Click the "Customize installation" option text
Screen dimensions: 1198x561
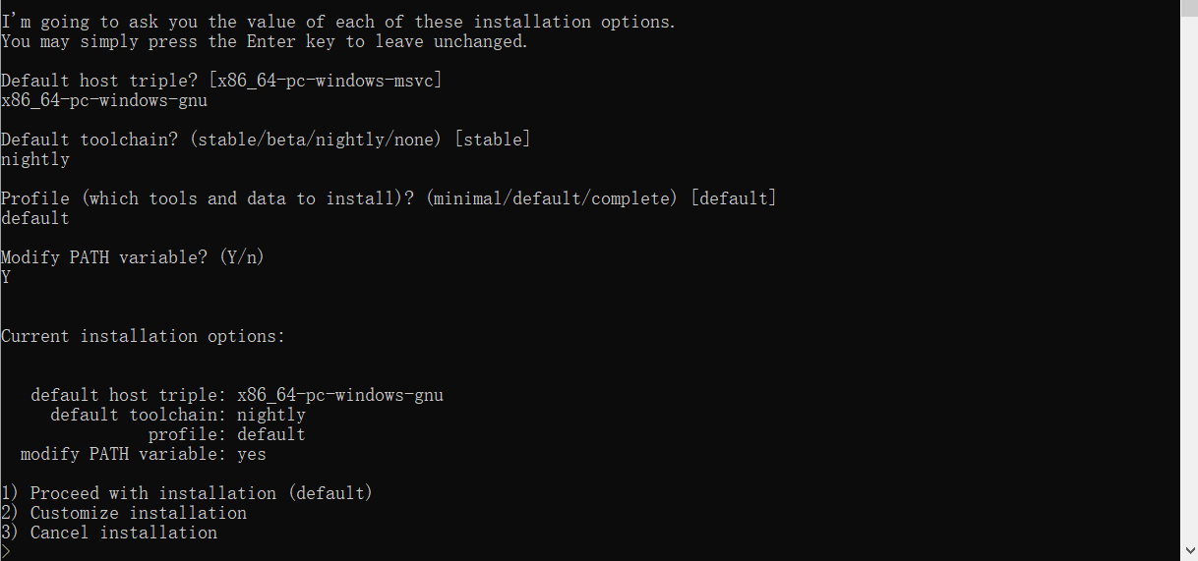click(138, 513)
